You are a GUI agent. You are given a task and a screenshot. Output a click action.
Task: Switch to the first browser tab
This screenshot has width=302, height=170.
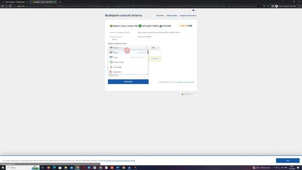click(x=15, y=2)
